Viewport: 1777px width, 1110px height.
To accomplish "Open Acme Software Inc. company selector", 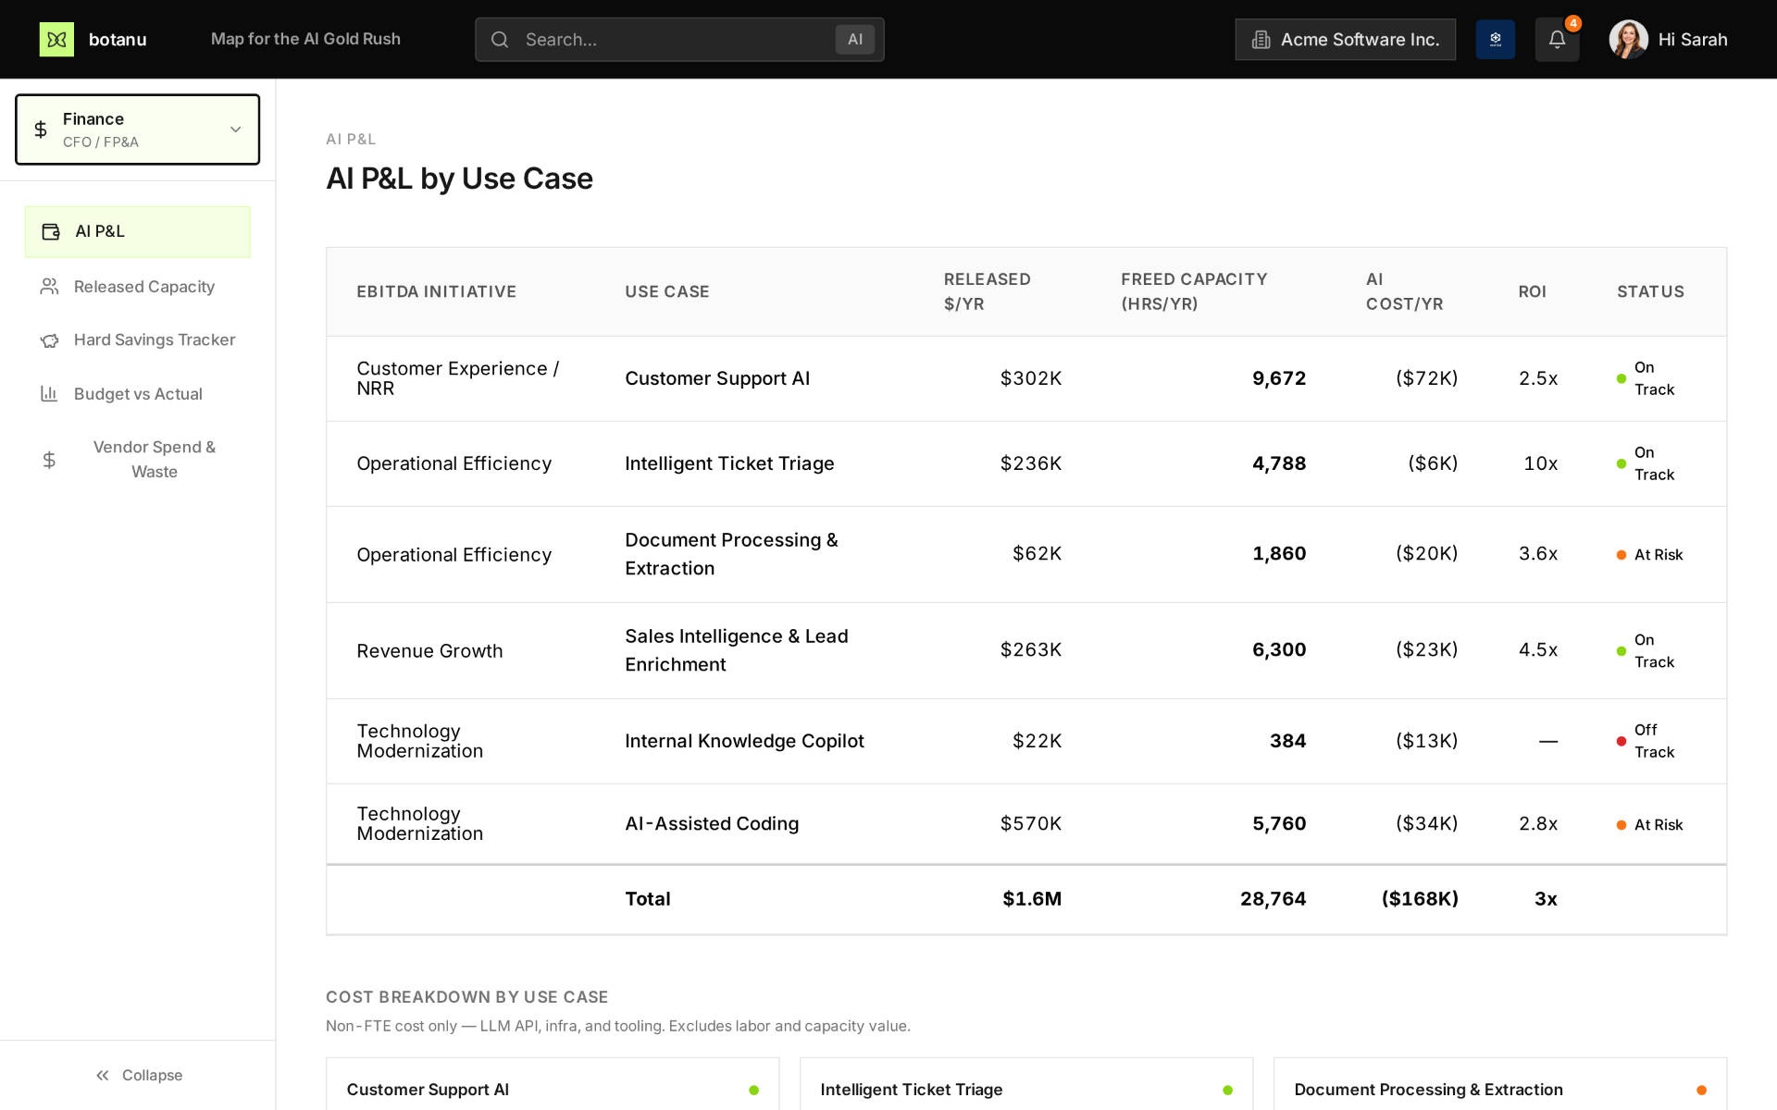I will click(x=1345, y=40).
